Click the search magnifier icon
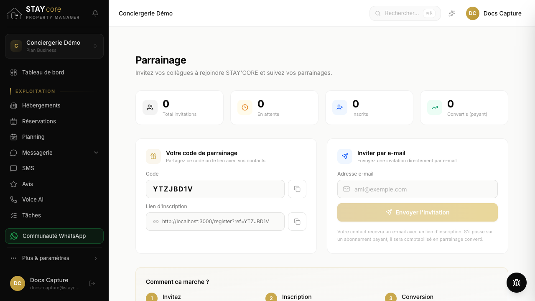The height and width of the screenshot is (301, 535). pyautogui.click(x=378, y=13)
